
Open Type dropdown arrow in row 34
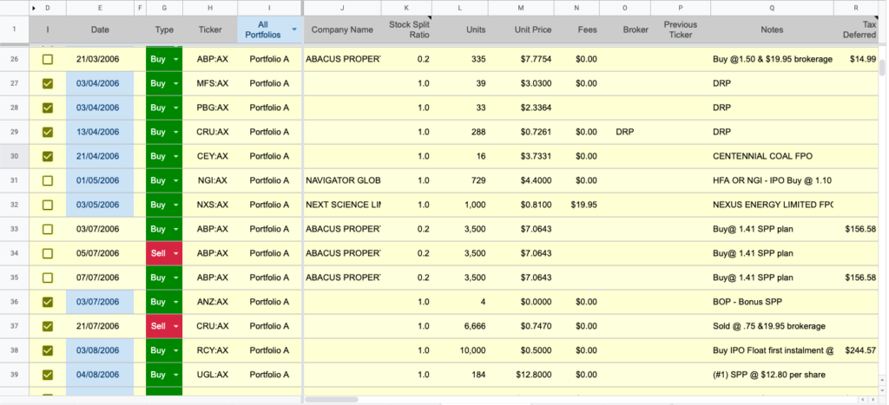pos(176,254)
